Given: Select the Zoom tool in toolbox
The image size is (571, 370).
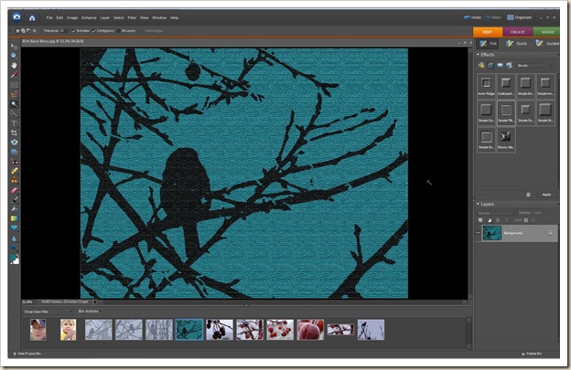Looking at the screenshot, I should [x=15, y=55].
